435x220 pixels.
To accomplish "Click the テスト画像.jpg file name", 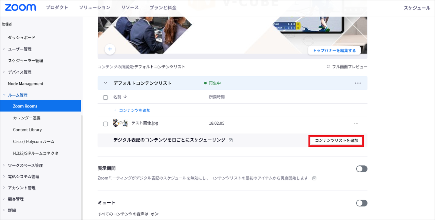I will point(145,123).
